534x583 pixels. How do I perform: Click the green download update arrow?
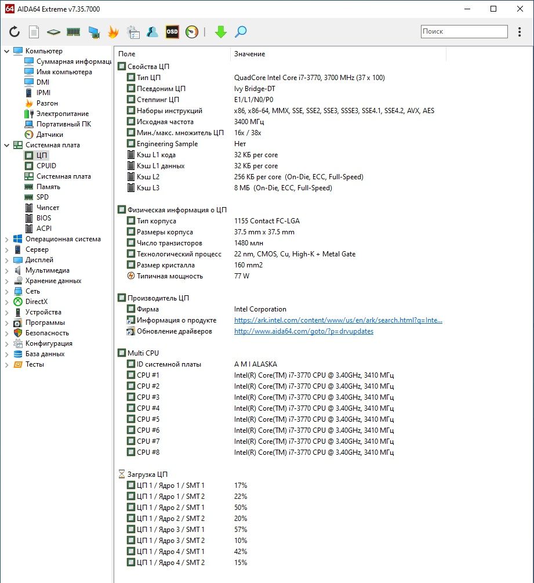tap(221, 32)
